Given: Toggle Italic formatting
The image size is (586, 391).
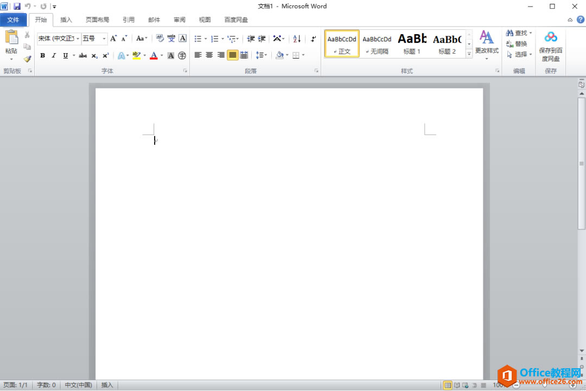Looking at the screenshot, I should pyautogui.click(x=54, y=56).
